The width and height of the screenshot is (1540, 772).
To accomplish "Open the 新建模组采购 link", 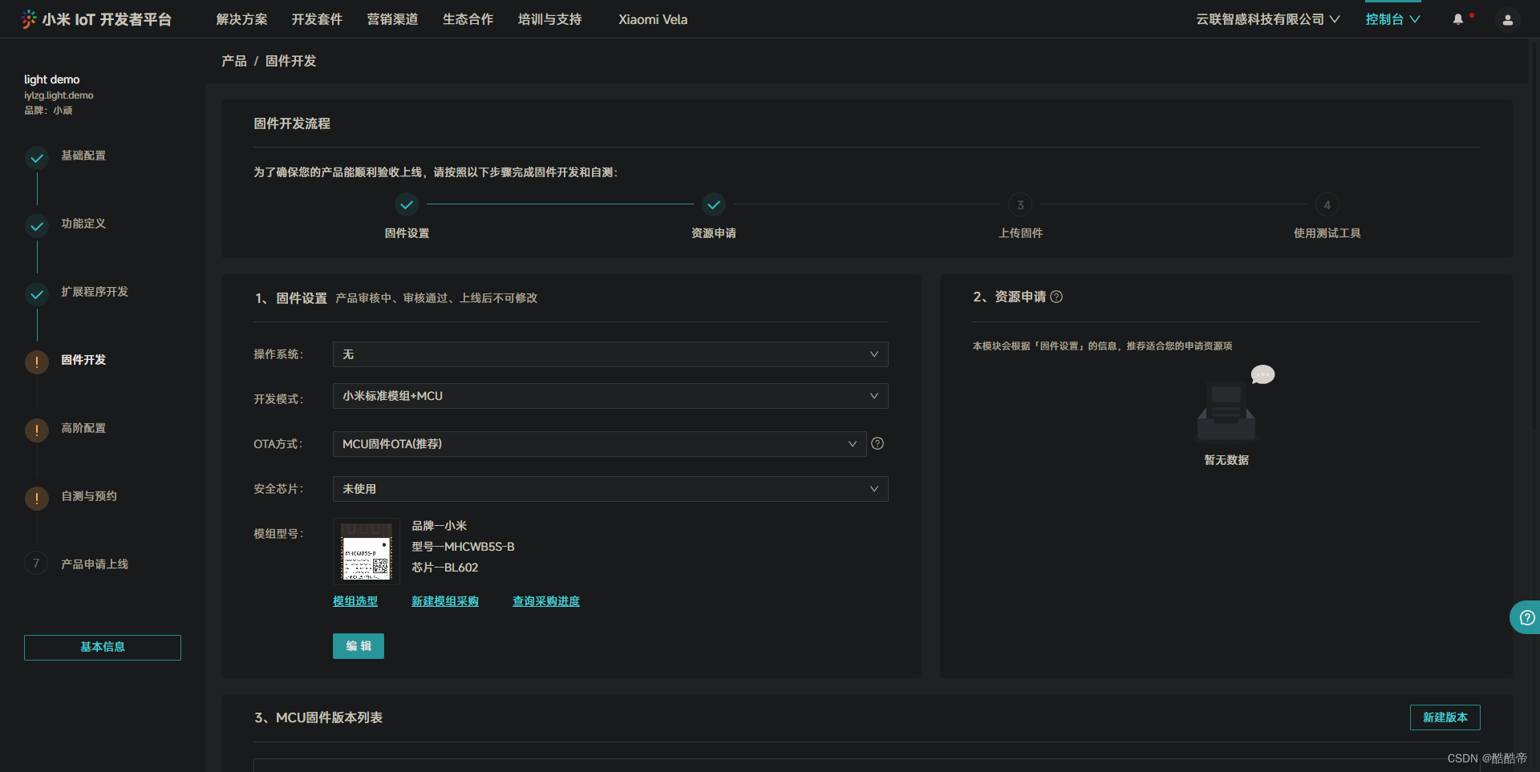I will click(445, 601).
